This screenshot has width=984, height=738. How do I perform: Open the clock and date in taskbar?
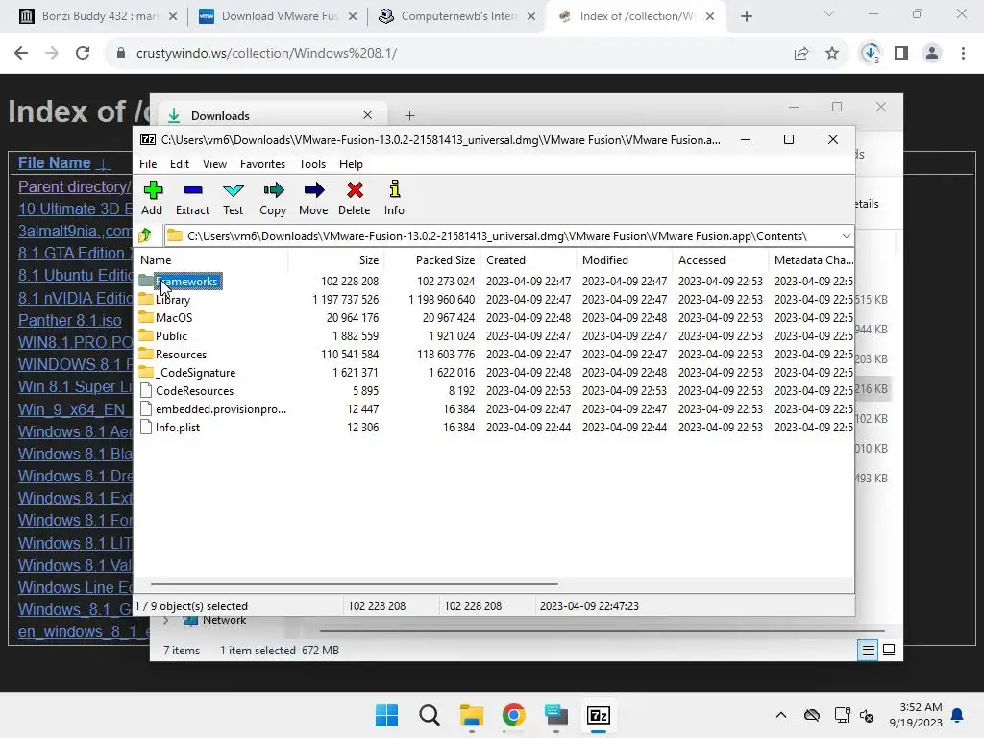916,715
